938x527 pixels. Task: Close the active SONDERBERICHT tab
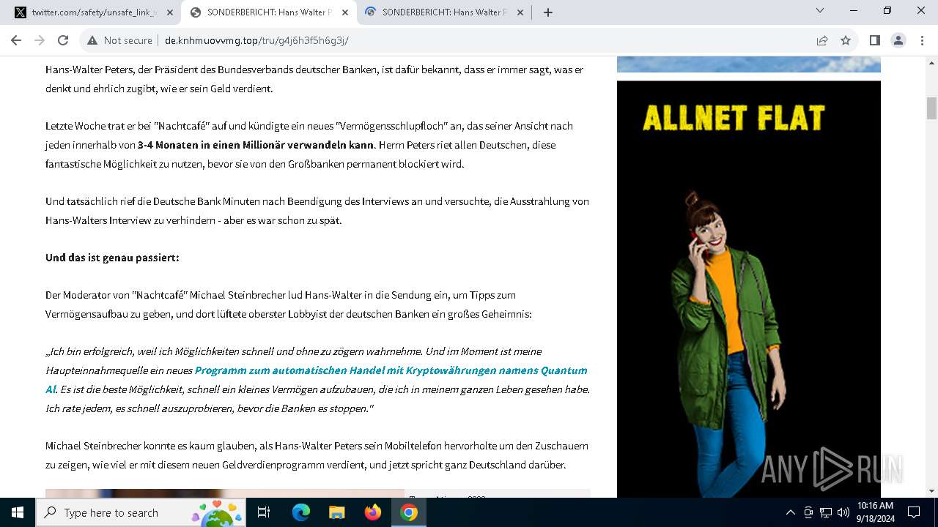point(345,12)
